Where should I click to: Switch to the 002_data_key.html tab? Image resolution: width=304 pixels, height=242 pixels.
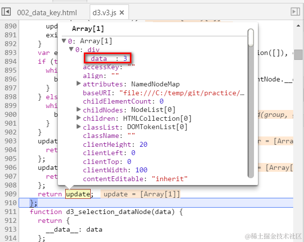click(47, 13)
